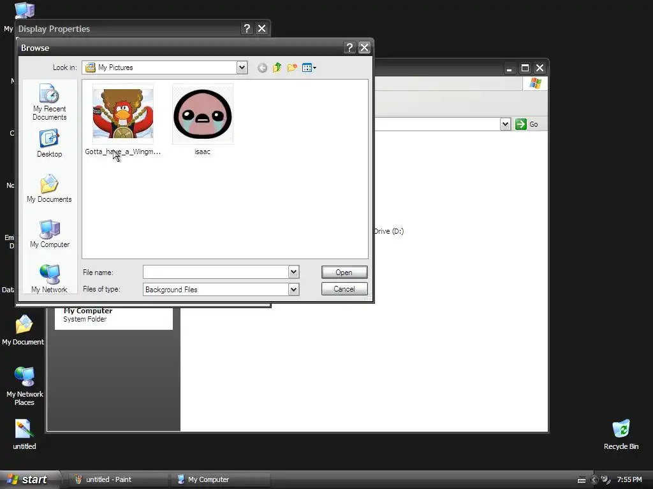Go to Desktop in Browse places bar
The height and width of the screenshot is (489, 653).
tap(49, 143)
